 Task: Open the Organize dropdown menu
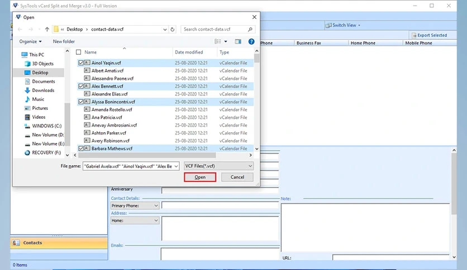click(30, 41)
